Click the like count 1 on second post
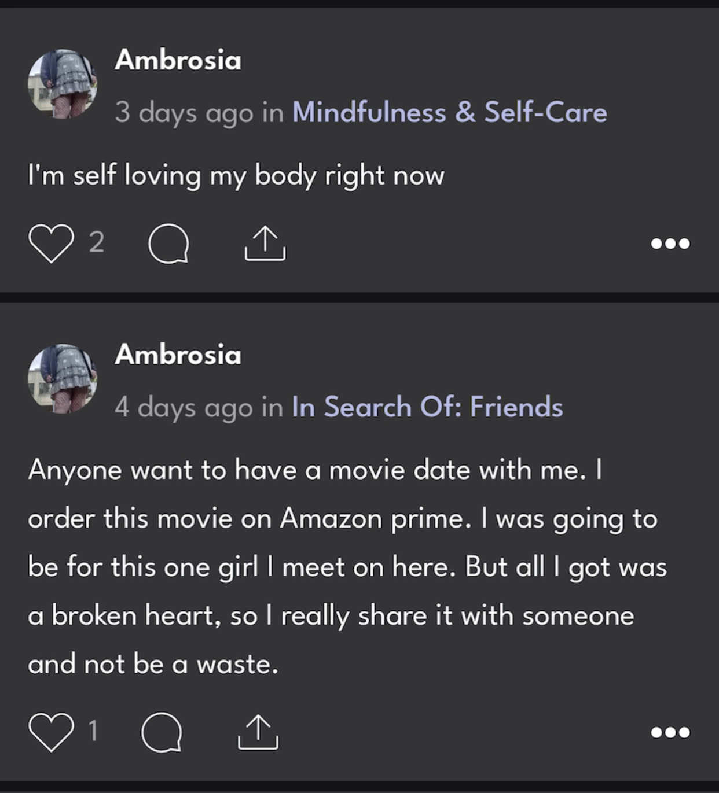This screenshot has width=719, height=793. coord(93,731)
